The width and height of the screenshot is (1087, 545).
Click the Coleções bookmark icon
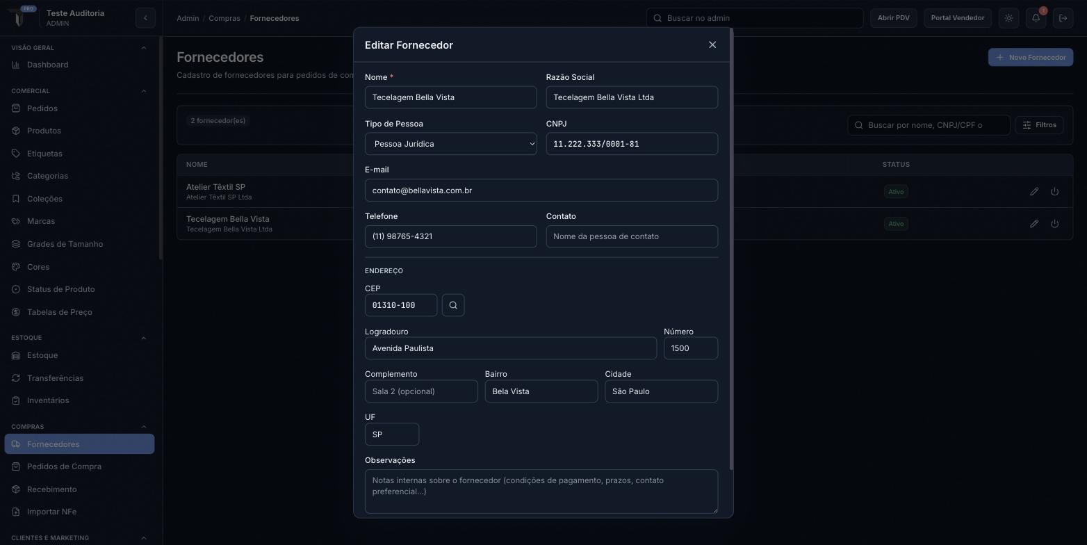point(16,199)
